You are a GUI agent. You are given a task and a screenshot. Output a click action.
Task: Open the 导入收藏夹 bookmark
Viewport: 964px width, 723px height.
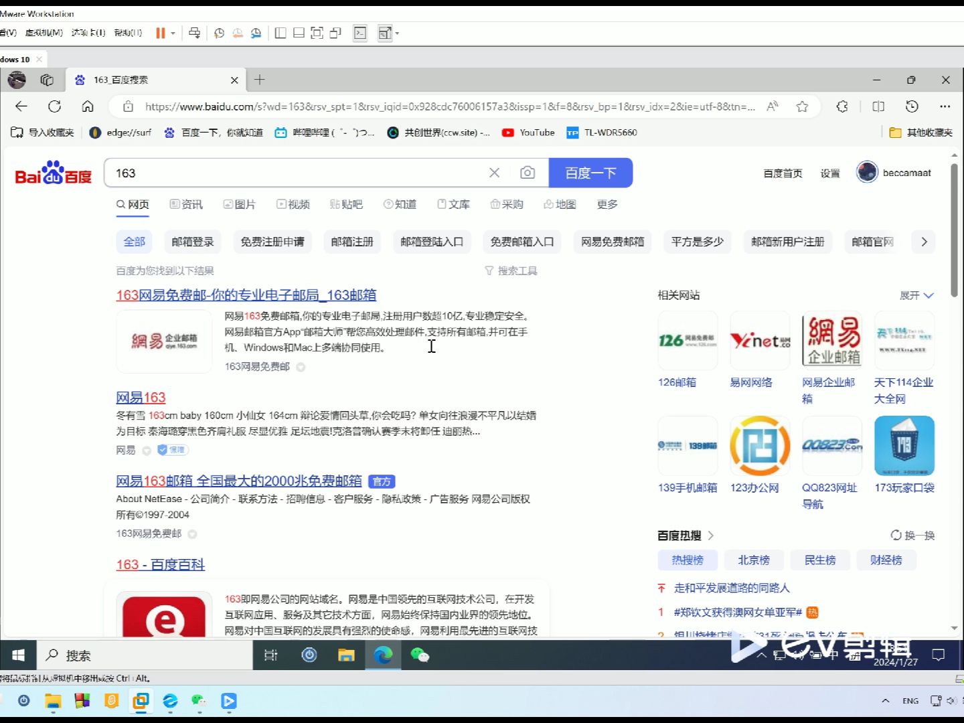[x=43, y=133]
